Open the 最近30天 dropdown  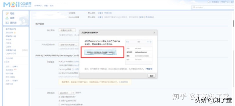(67, 93)
